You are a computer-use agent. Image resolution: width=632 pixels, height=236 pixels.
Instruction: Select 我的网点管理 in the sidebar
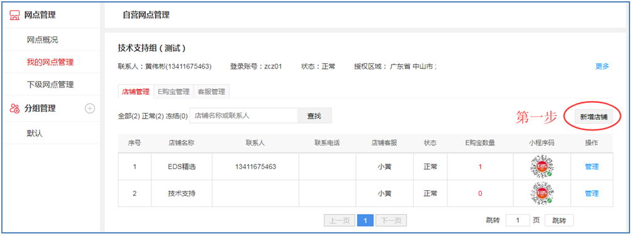point(50,62)
